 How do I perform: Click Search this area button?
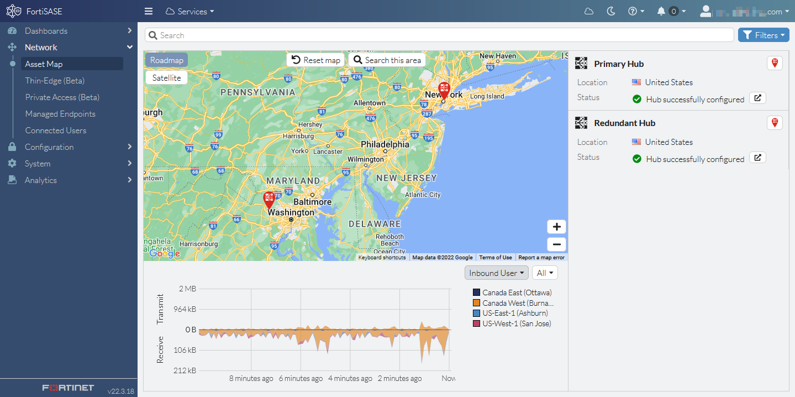coord(387,60)
